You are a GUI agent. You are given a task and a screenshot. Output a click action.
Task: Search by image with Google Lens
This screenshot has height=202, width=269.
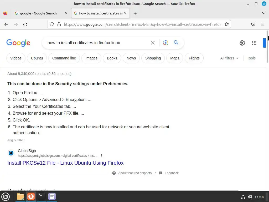point(165,43)
